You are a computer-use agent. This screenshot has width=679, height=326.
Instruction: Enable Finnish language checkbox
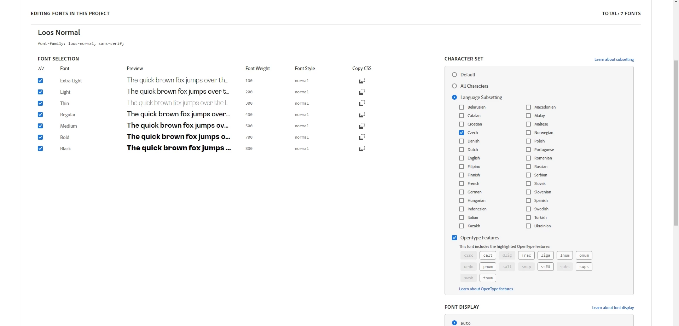tap(462, 175)
